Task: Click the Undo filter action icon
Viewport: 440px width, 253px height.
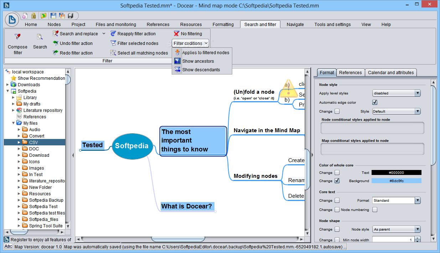Action: click(56, 43)
